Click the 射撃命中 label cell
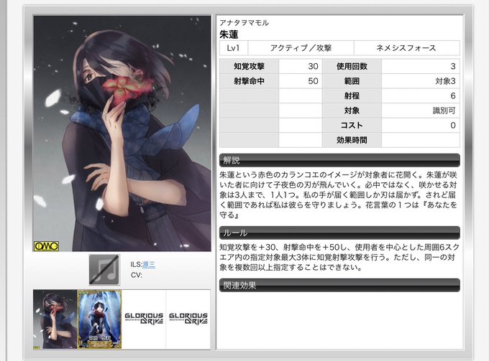The image size is (489, 361). pos(250,81)
